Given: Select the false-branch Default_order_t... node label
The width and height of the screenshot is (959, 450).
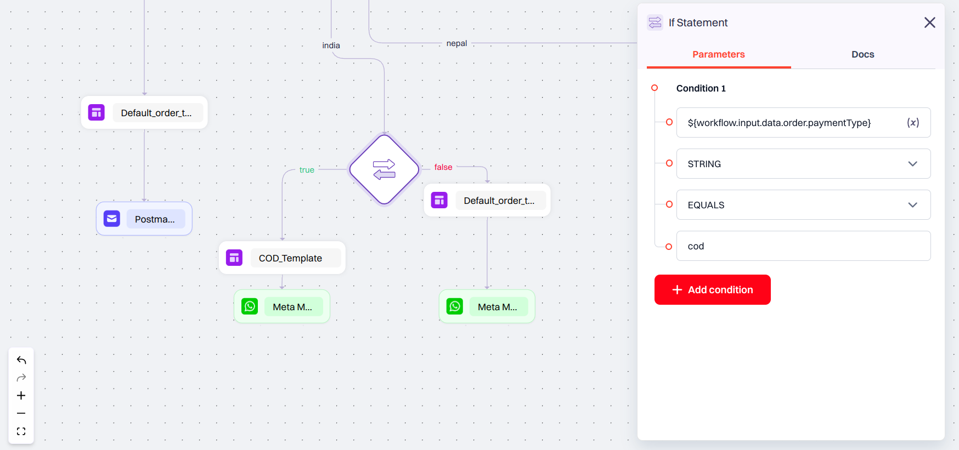Looking at the screenshot, I should pos(501,200).
